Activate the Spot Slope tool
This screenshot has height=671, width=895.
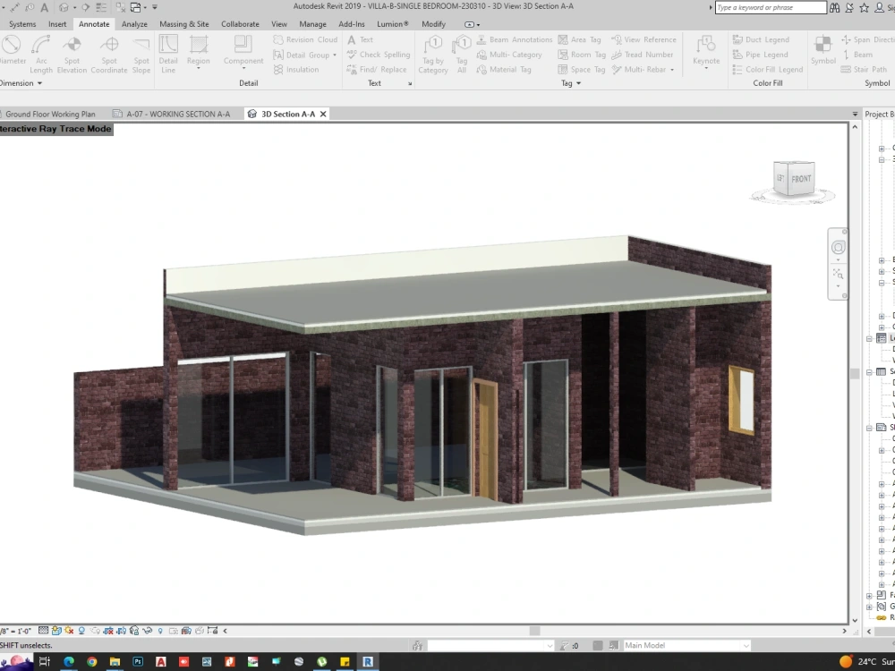pos(141,55)
